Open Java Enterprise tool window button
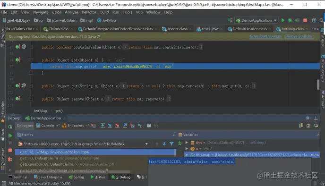325x186 pixels. 48,177
